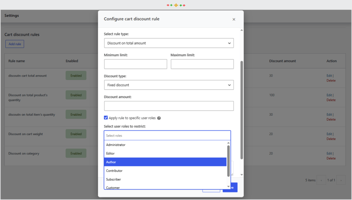This screenshot has height=200, width=352.
Task: Select the highlighted Author role
Action: tap(165, 162)
